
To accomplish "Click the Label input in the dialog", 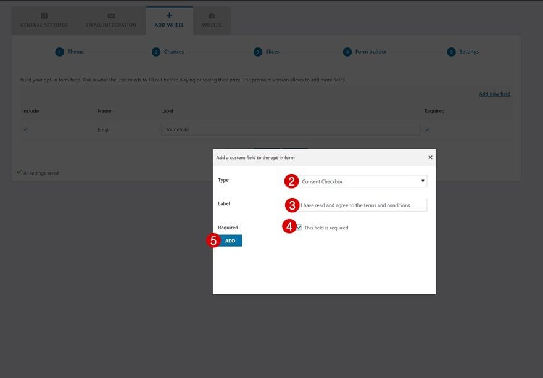I will [x=363, y=205].
